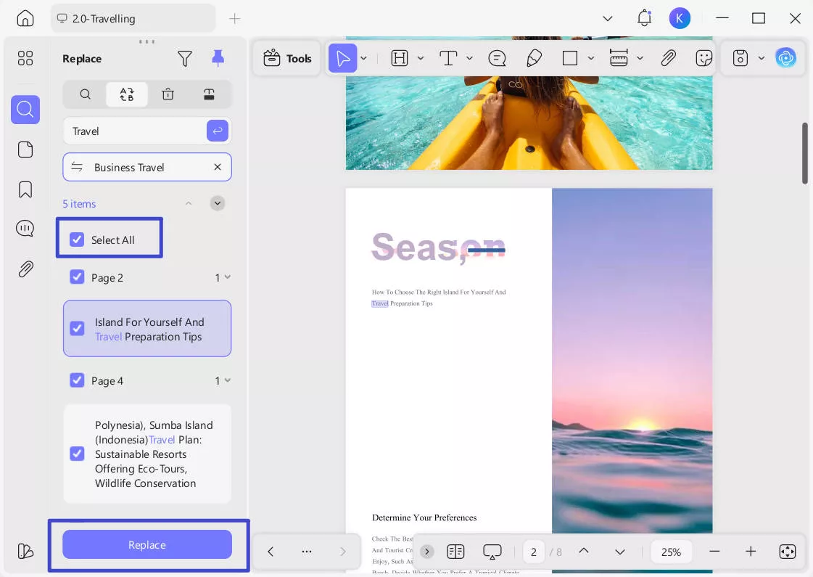Uncheck the Sumba Island Travel Plan result
The width and height of the screenshot is (813, 577).
[x=77, y=454]
